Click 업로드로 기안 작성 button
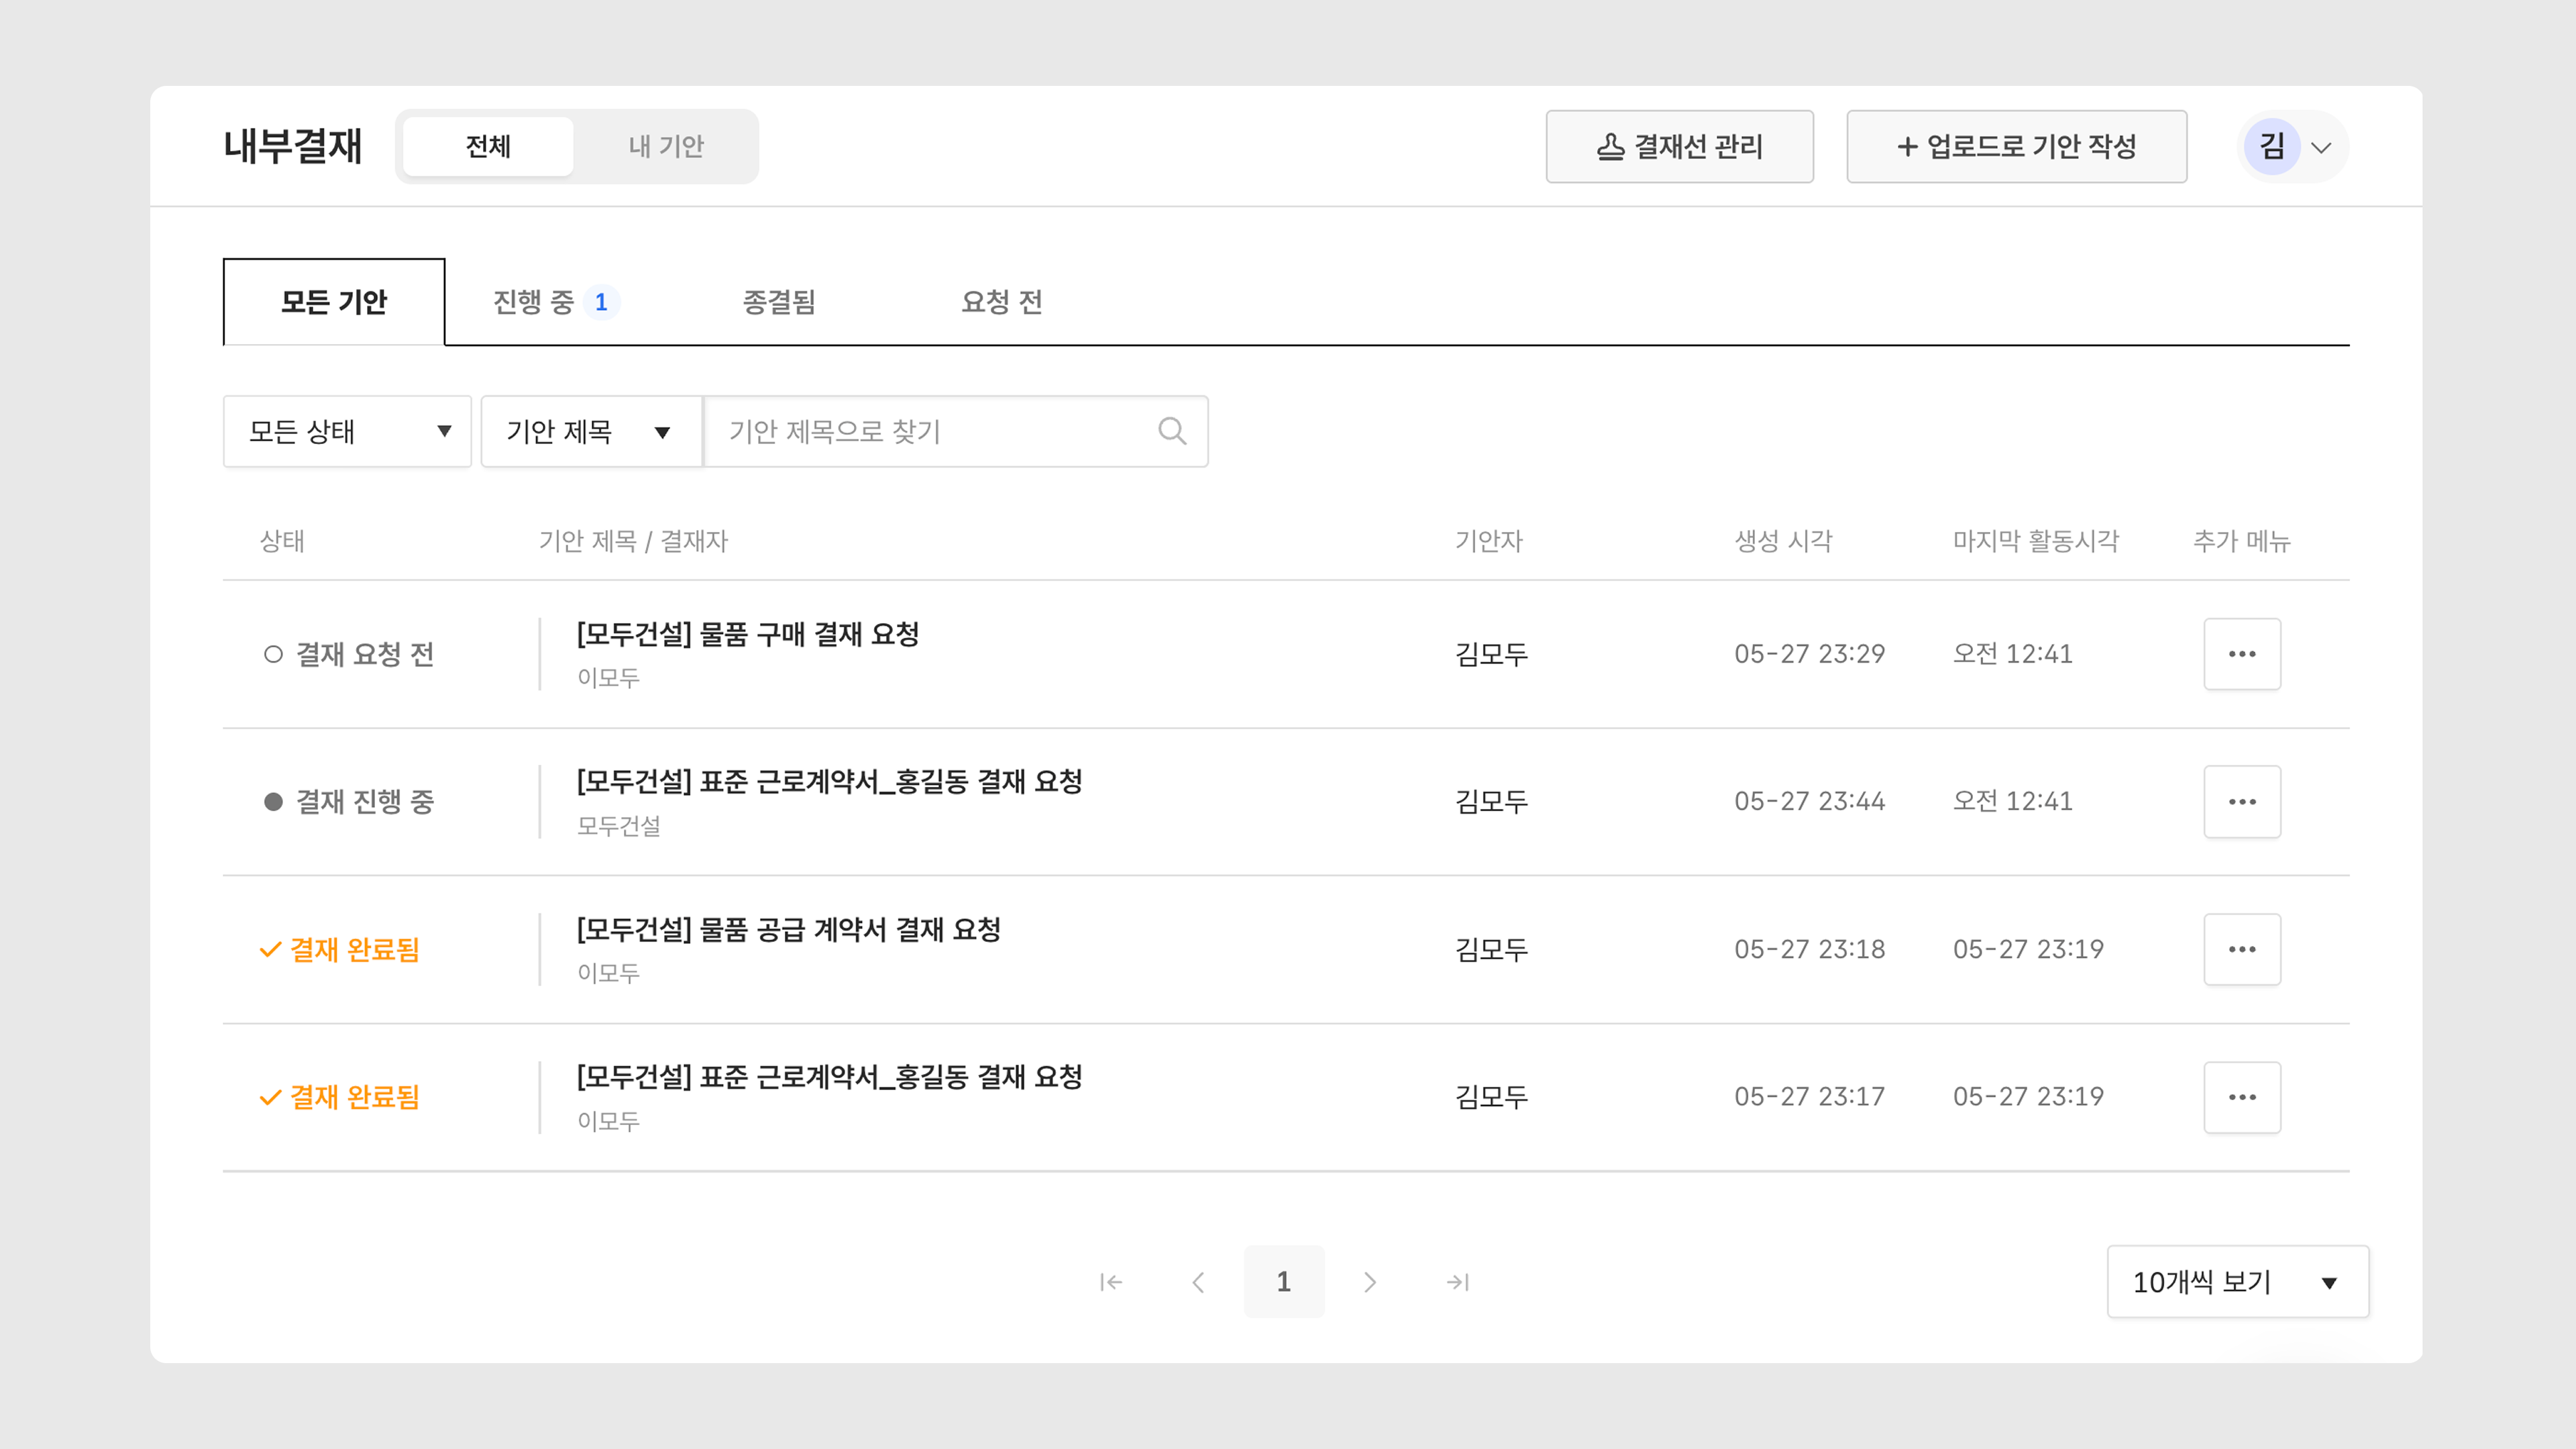 (x=2015, y=147)
